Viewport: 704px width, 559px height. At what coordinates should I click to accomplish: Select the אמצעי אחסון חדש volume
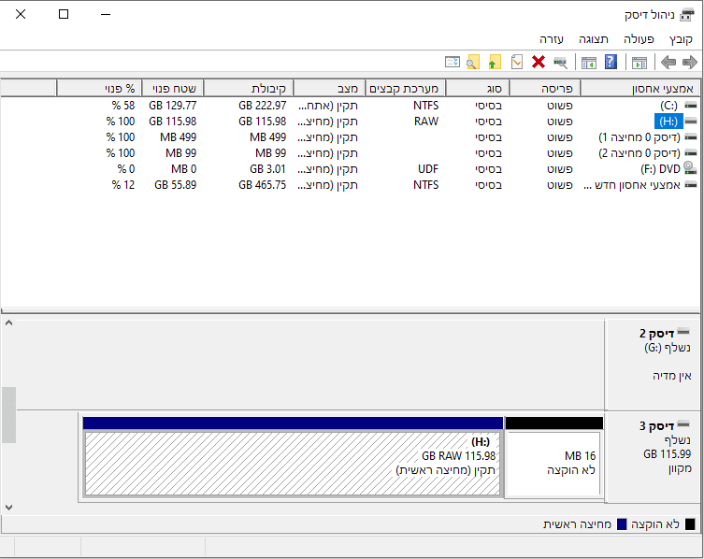coord(632,185)
